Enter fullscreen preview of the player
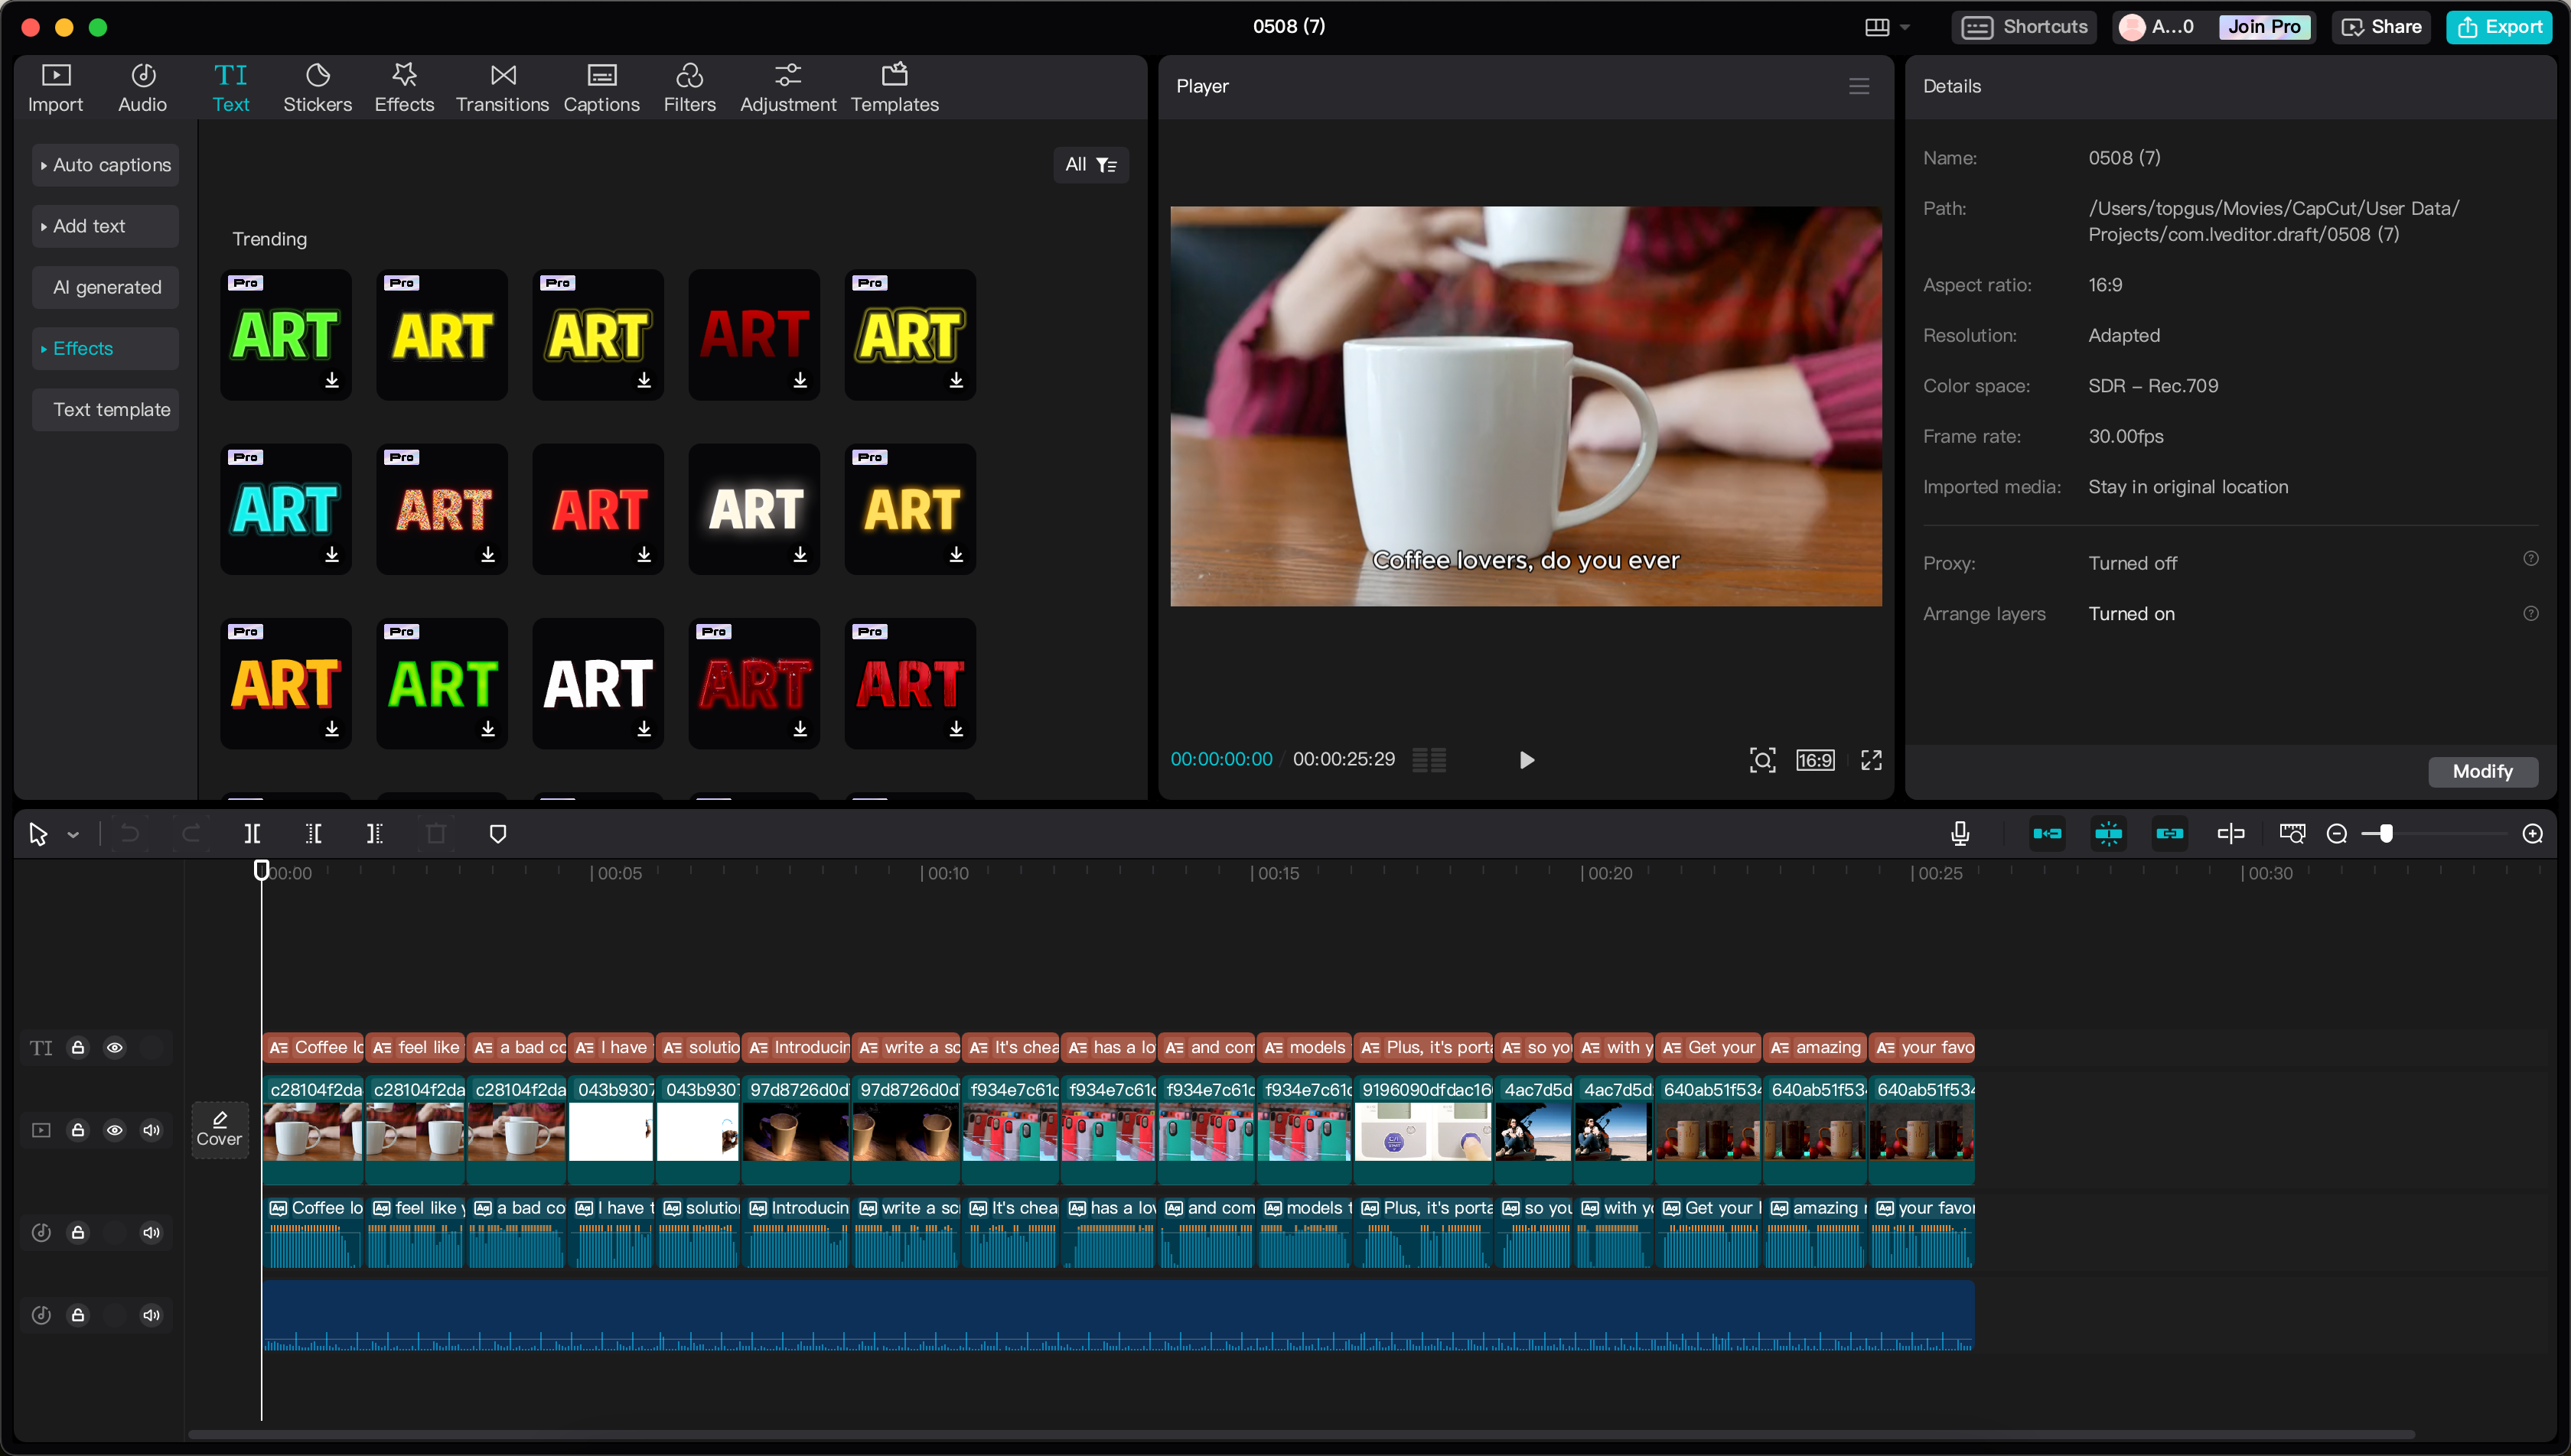 [1871, 760]
